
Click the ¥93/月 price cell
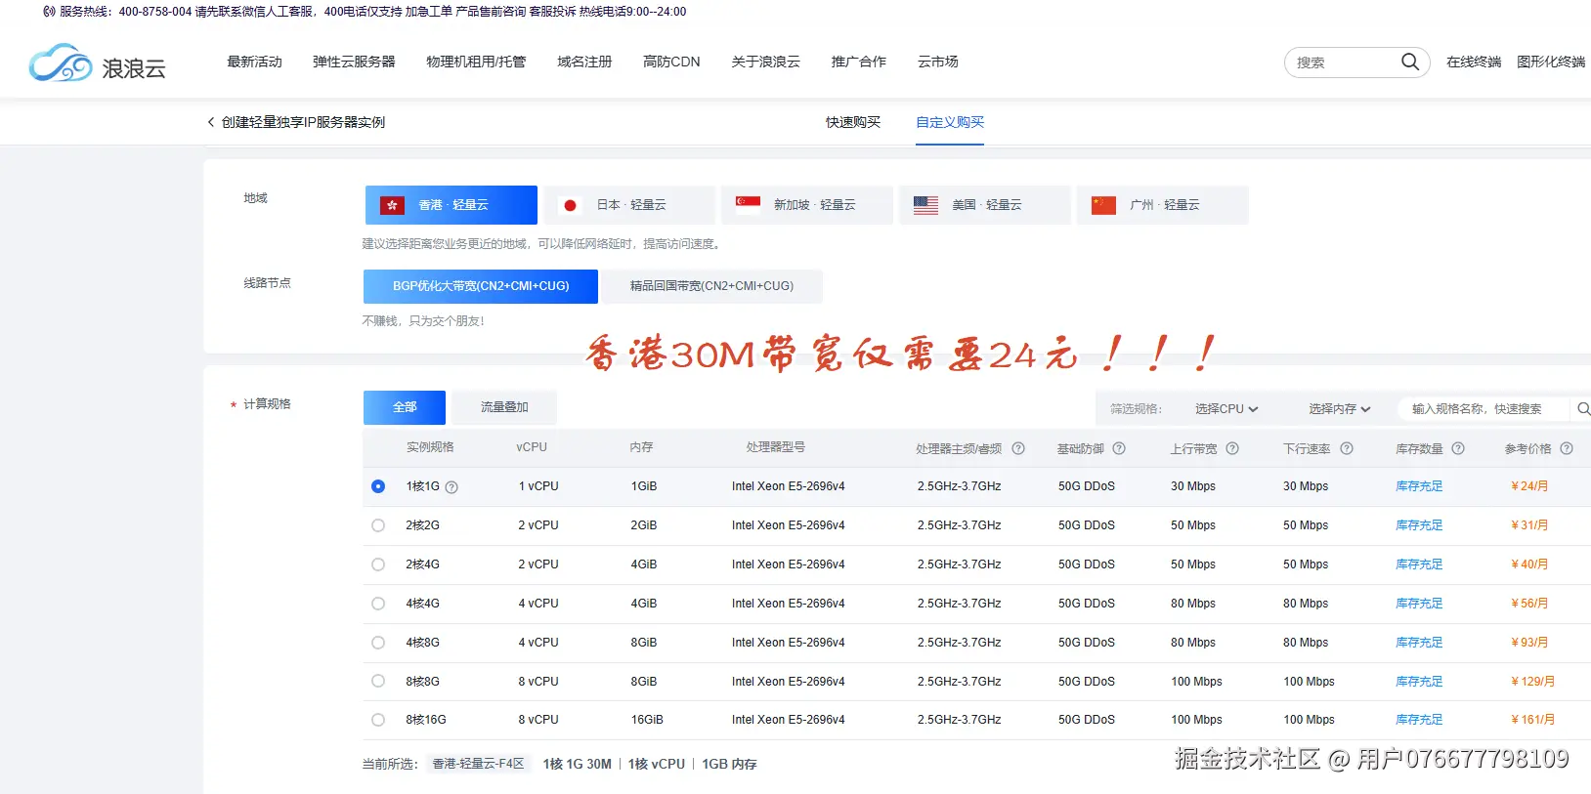1529,643
